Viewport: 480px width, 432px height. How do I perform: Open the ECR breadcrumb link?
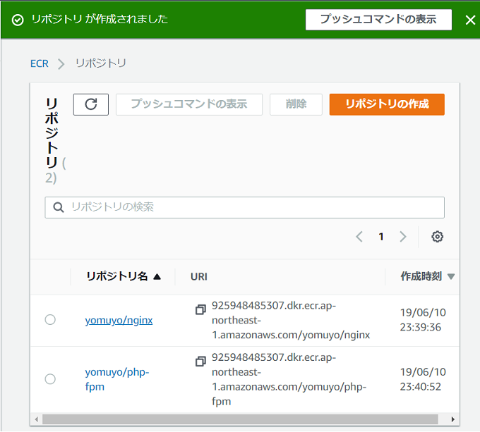coord(40,63)
